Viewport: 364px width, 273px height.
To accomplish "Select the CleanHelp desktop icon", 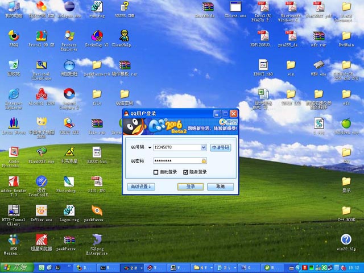I will (x=124, y=36).
